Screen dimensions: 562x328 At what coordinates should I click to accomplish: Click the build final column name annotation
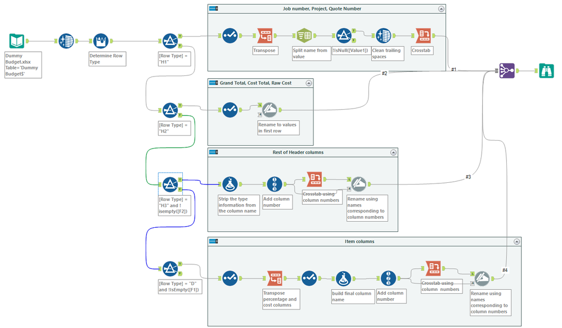tap(353, 296)
